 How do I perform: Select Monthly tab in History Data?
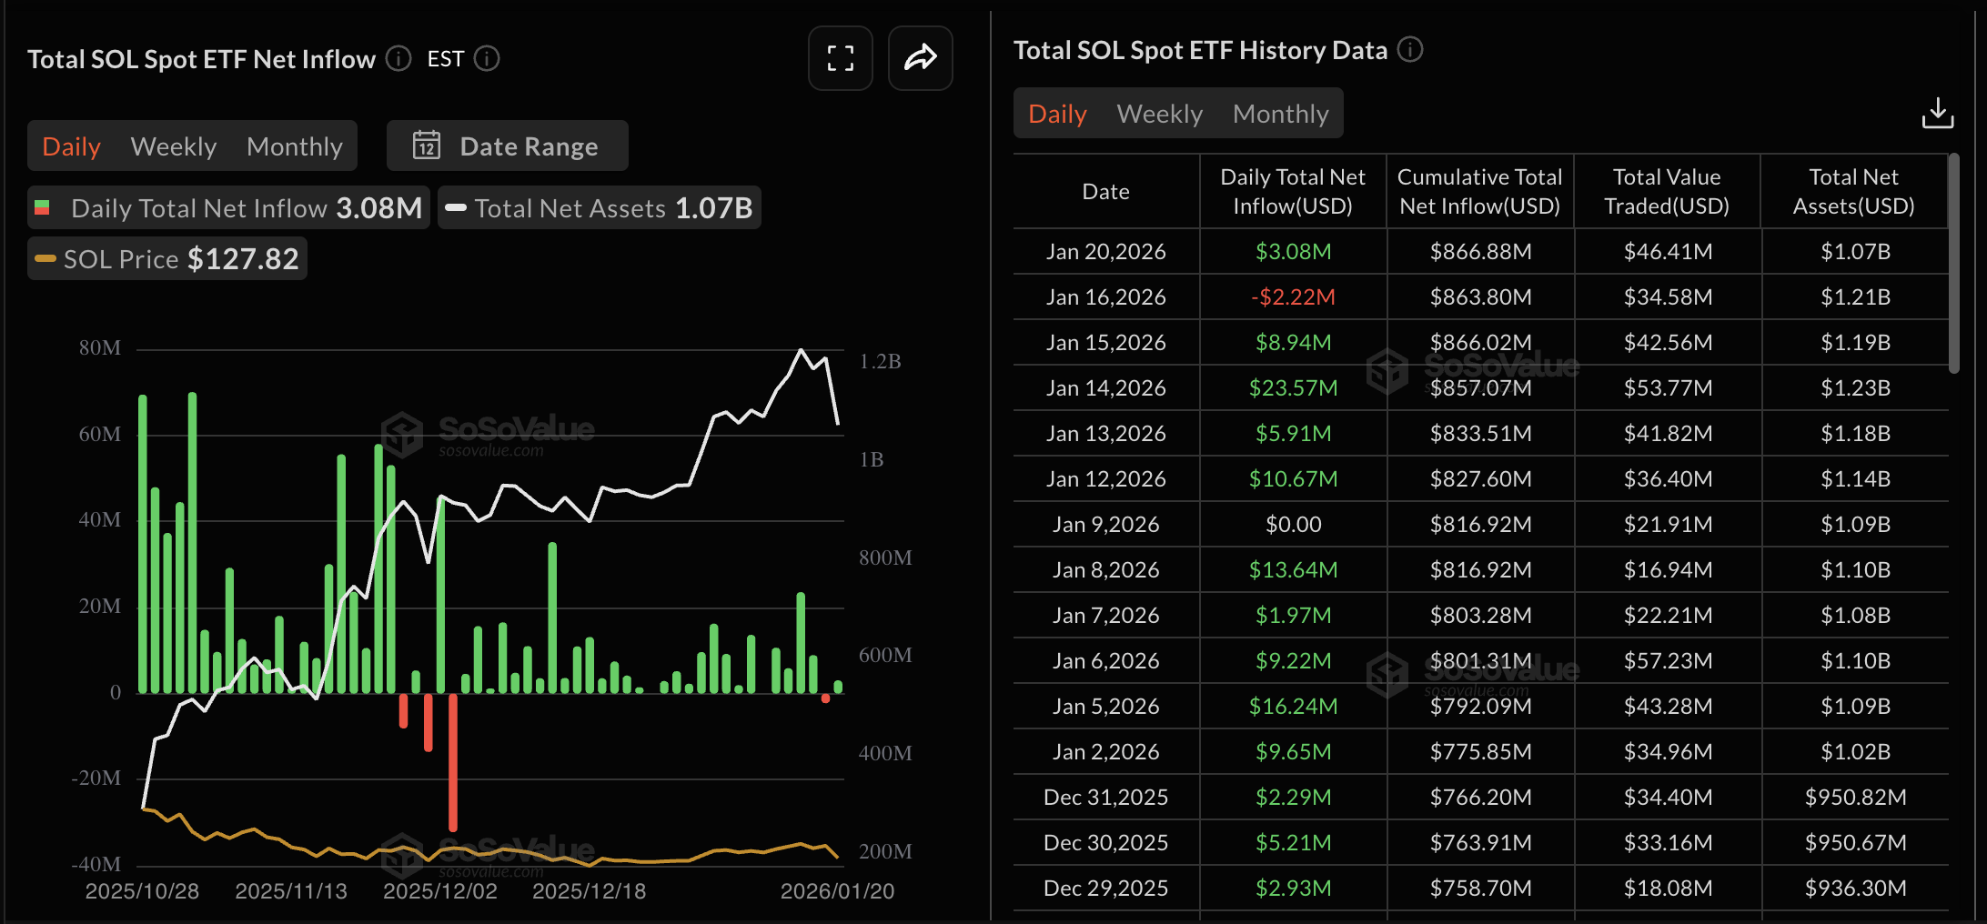point(1280,114)
